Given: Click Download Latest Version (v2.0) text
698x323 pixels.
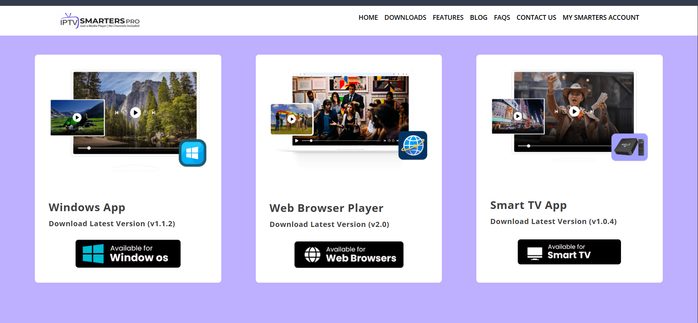Looking at the screenshot, I should tap(329, 224).
